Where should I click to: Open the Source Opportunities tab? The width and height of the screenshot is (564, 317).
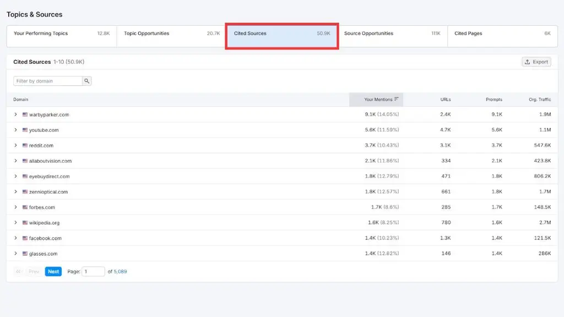click(392, 36)
